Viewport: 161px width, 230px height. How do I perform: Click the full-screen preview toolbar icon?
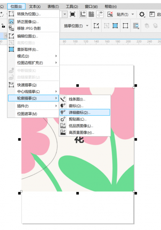[72, 14]
